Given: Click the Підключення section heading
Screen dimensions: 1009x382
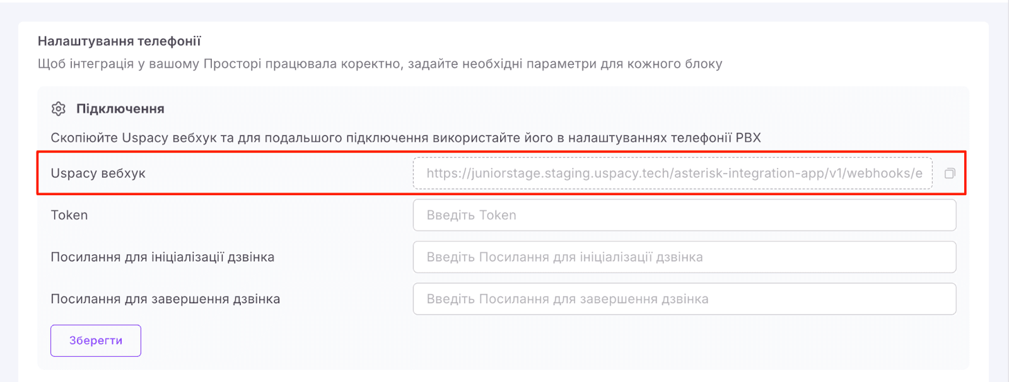Looking at the screenshot, I should click(120, 109).
